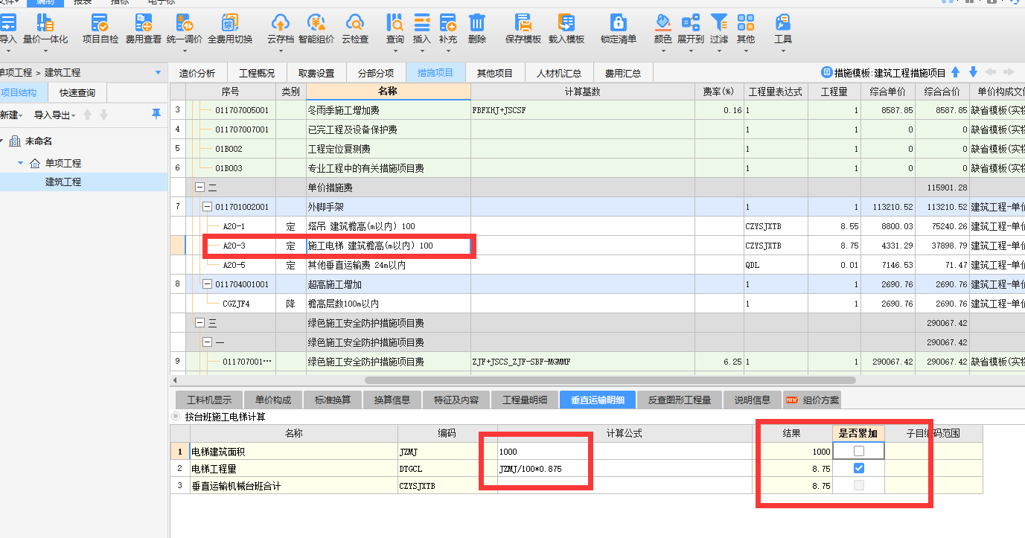The width and height of the screenshot is (1025, 538).
Task: Click the 措施模板 template indicator icon
Action: click(x=826, y=72)
